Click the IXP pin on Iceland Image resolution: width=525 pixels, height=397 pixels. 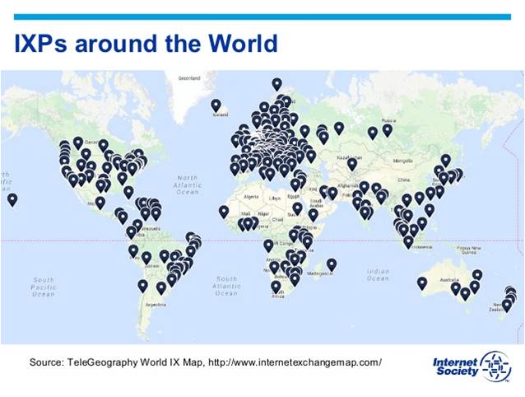coord(216,105)
